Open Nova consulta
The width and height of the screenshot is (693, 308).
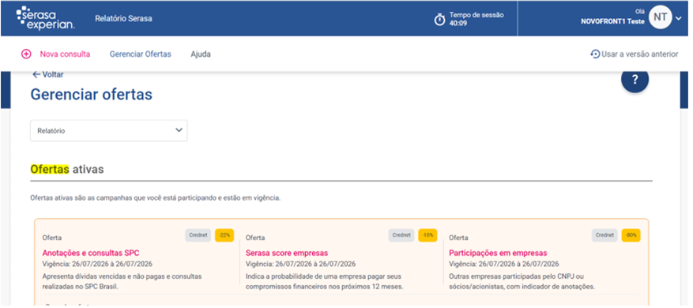[x=65, y=54]
